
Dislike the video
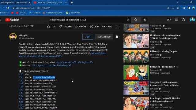pyautogui.click(x=65, y=27)
